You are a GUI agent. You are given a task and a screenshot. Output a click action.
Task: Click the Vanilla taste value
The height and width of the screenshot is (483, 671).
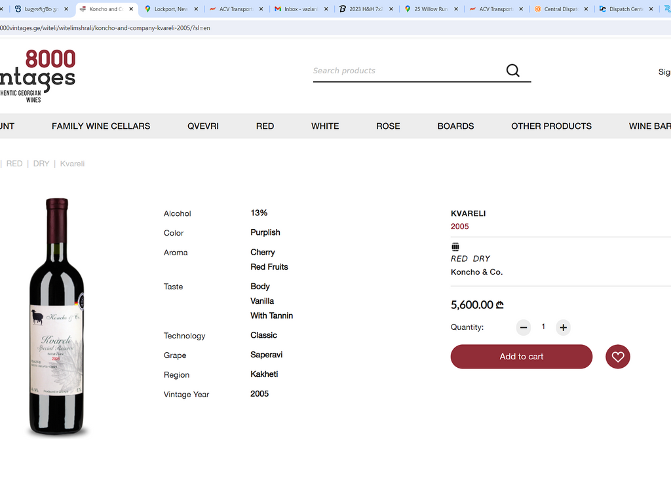[262, 301]
